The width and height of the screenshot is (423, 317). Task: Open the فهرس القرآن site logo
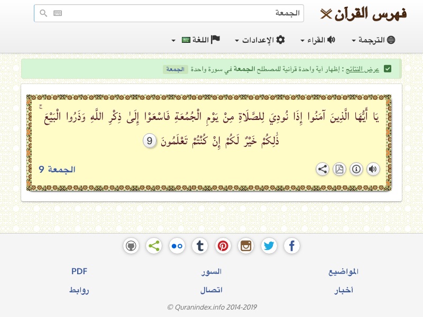[363, 14]
